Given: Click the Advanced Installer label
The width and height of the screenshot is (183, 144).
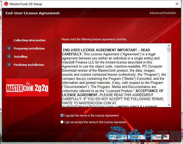Looking at the screenshot, I should pyautogui.click(x=163, y=13).
